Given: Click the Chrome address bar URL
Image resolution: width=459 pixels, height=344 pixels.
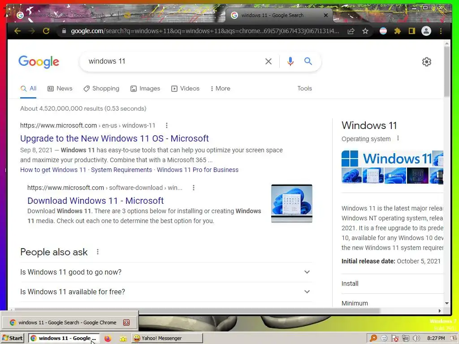Looking at the screenshot, I should coord(205,31).
